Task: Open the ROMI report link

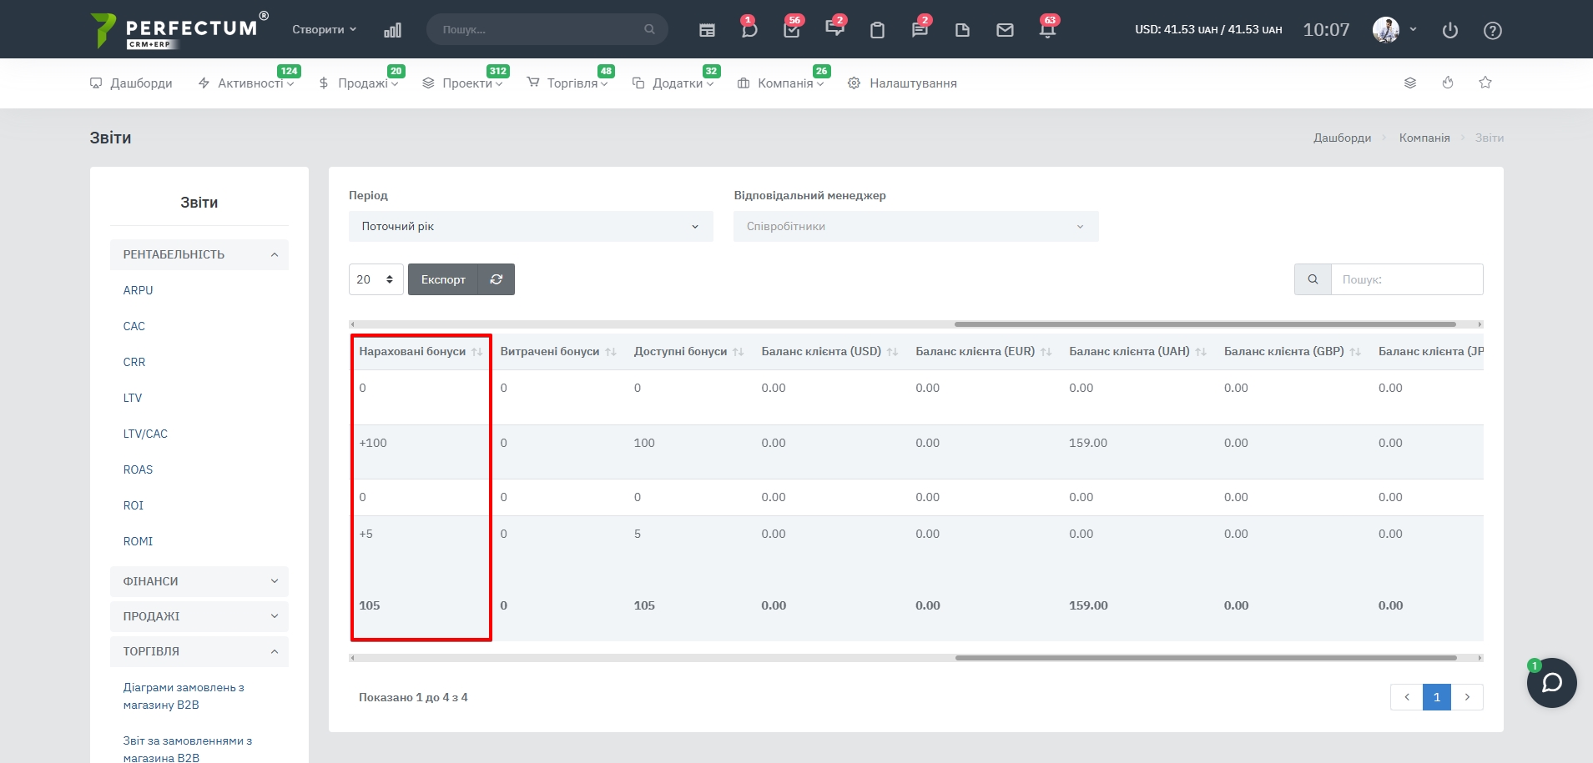Action: (x=139, y=541)
